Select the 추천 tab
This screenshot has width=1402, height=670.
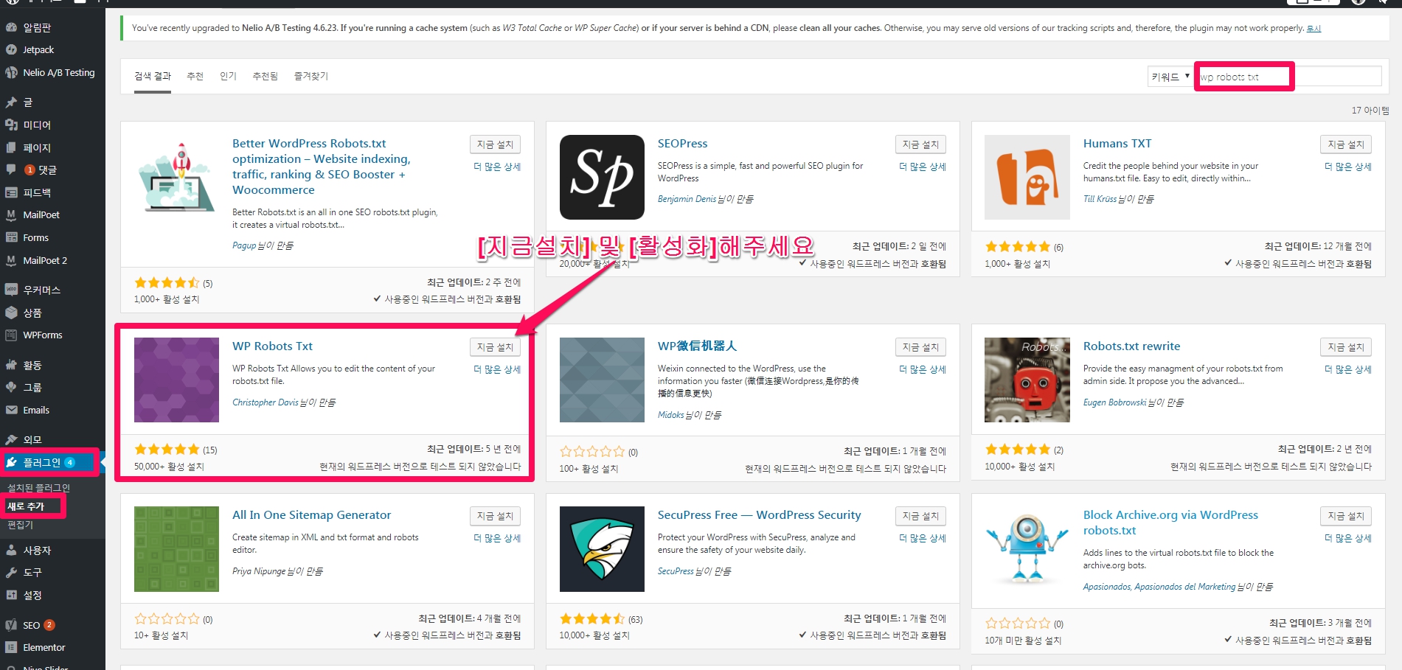tap(195, 76)
